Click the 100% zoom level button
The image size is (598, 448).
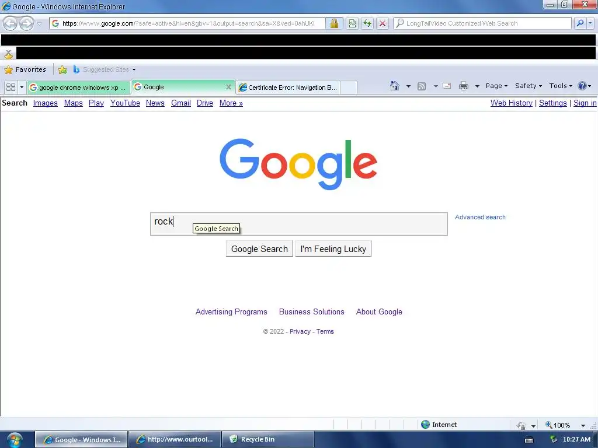pyautogui.click(x=558, y=425)
